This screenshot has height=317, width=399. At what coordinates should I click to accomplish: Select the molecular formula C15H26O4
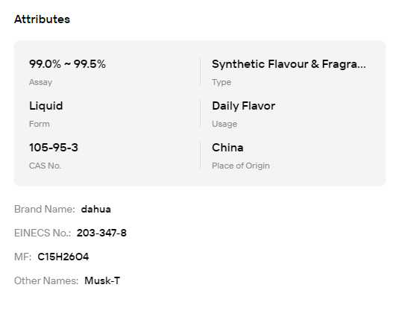[63, 257]
